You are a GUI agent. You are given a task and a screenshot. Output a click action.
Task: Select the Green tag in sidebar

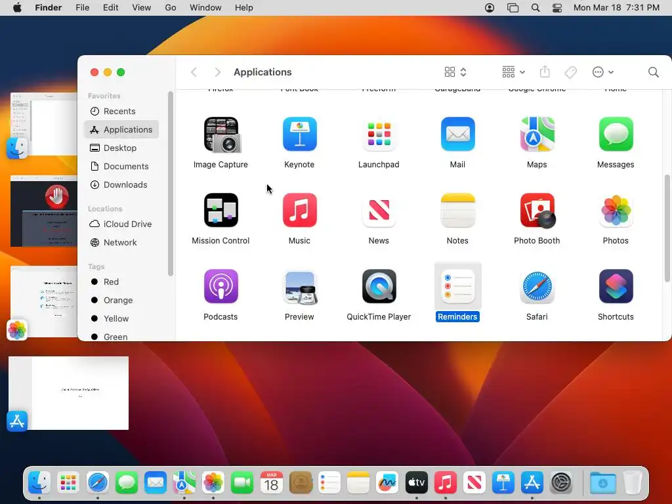point(121,337)
